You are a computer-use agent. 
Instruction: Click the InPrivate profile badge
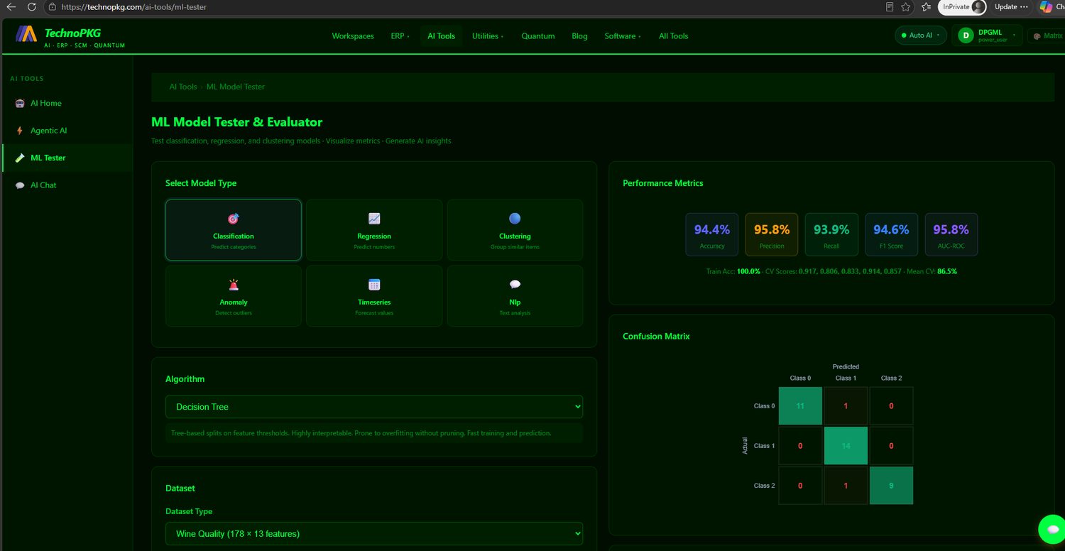(963, 6)
